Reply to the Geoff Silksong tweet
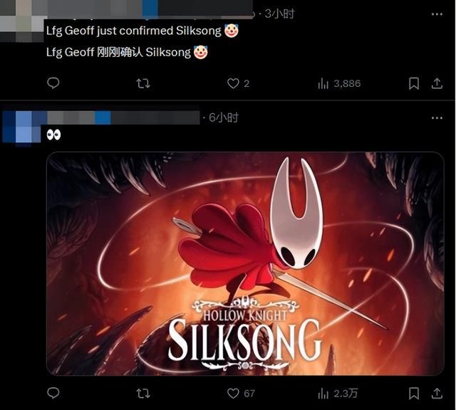456x410 pixels. point(53,83)
